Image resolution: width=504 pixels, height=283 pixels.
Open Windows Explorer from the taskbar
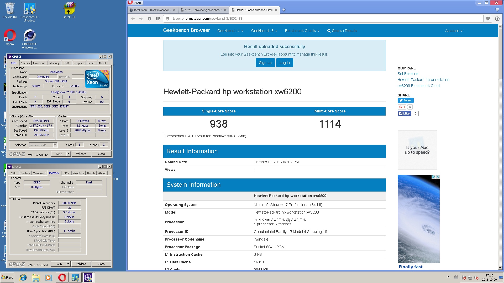[x=36, y=277]
